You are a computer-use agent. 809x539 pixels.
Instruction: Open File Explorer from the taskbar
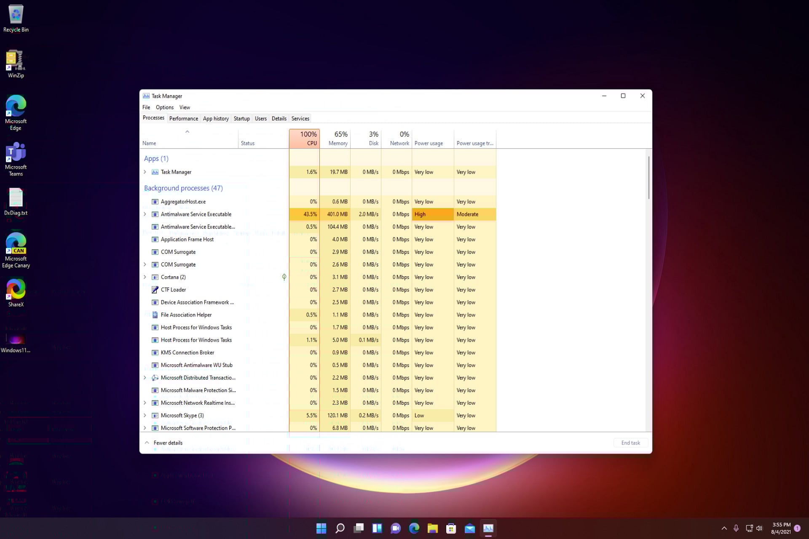click(x=432, y=528)
